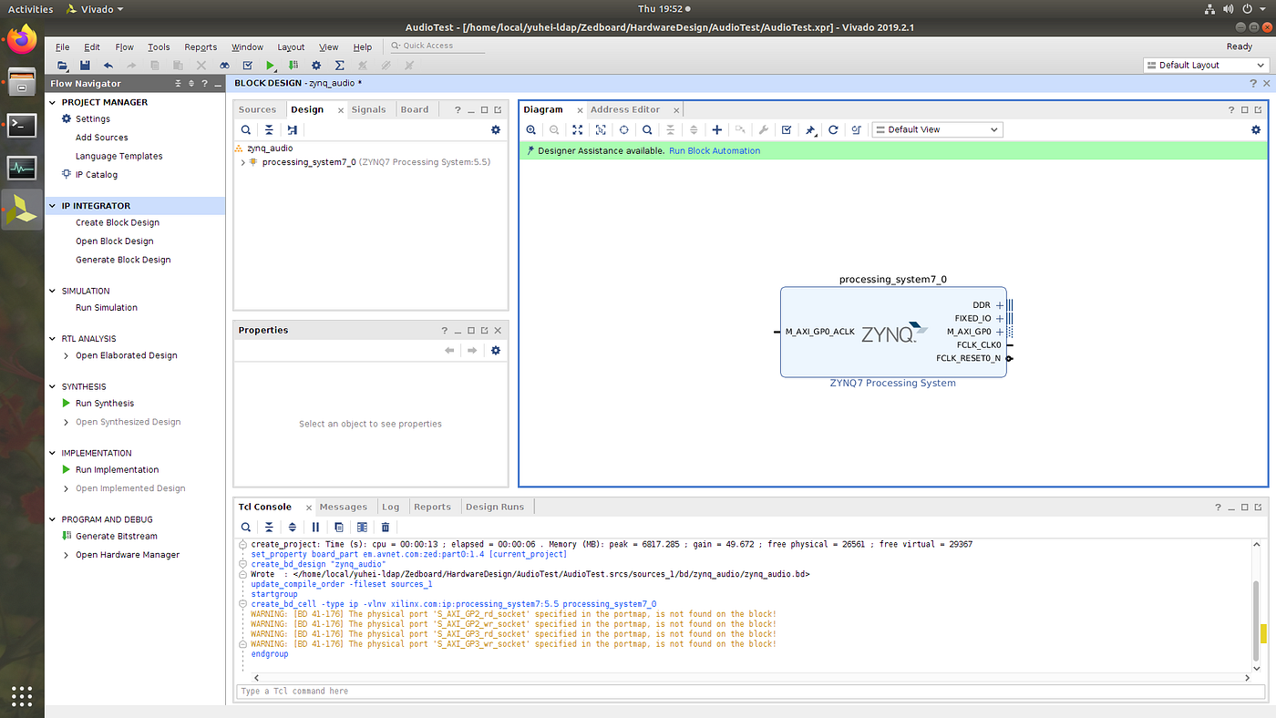Viewport: 1276px width, 718px height.
Task: Copy Tcl Console contents icon
Action: (339, 527)
